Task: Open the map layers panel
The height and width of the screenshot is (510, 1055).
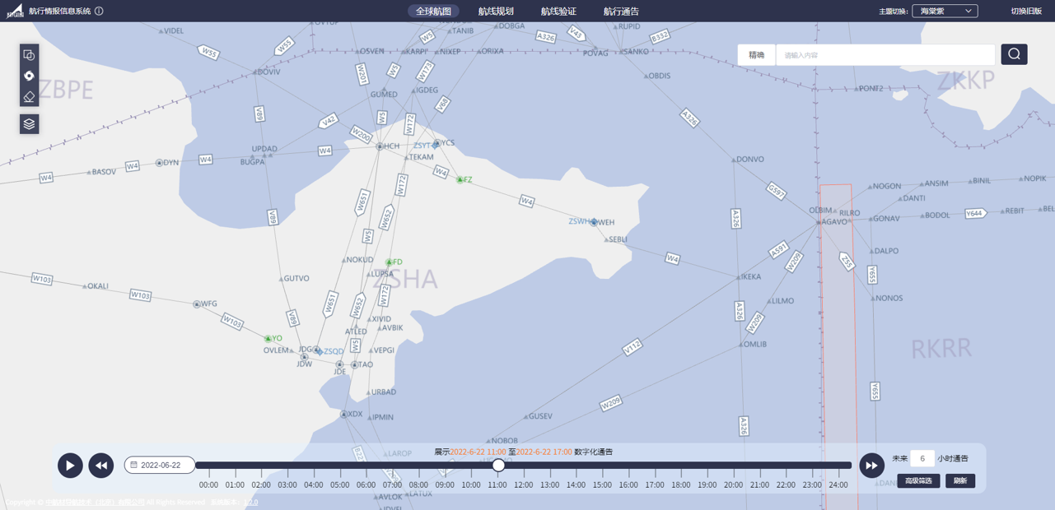Action: 29,124
